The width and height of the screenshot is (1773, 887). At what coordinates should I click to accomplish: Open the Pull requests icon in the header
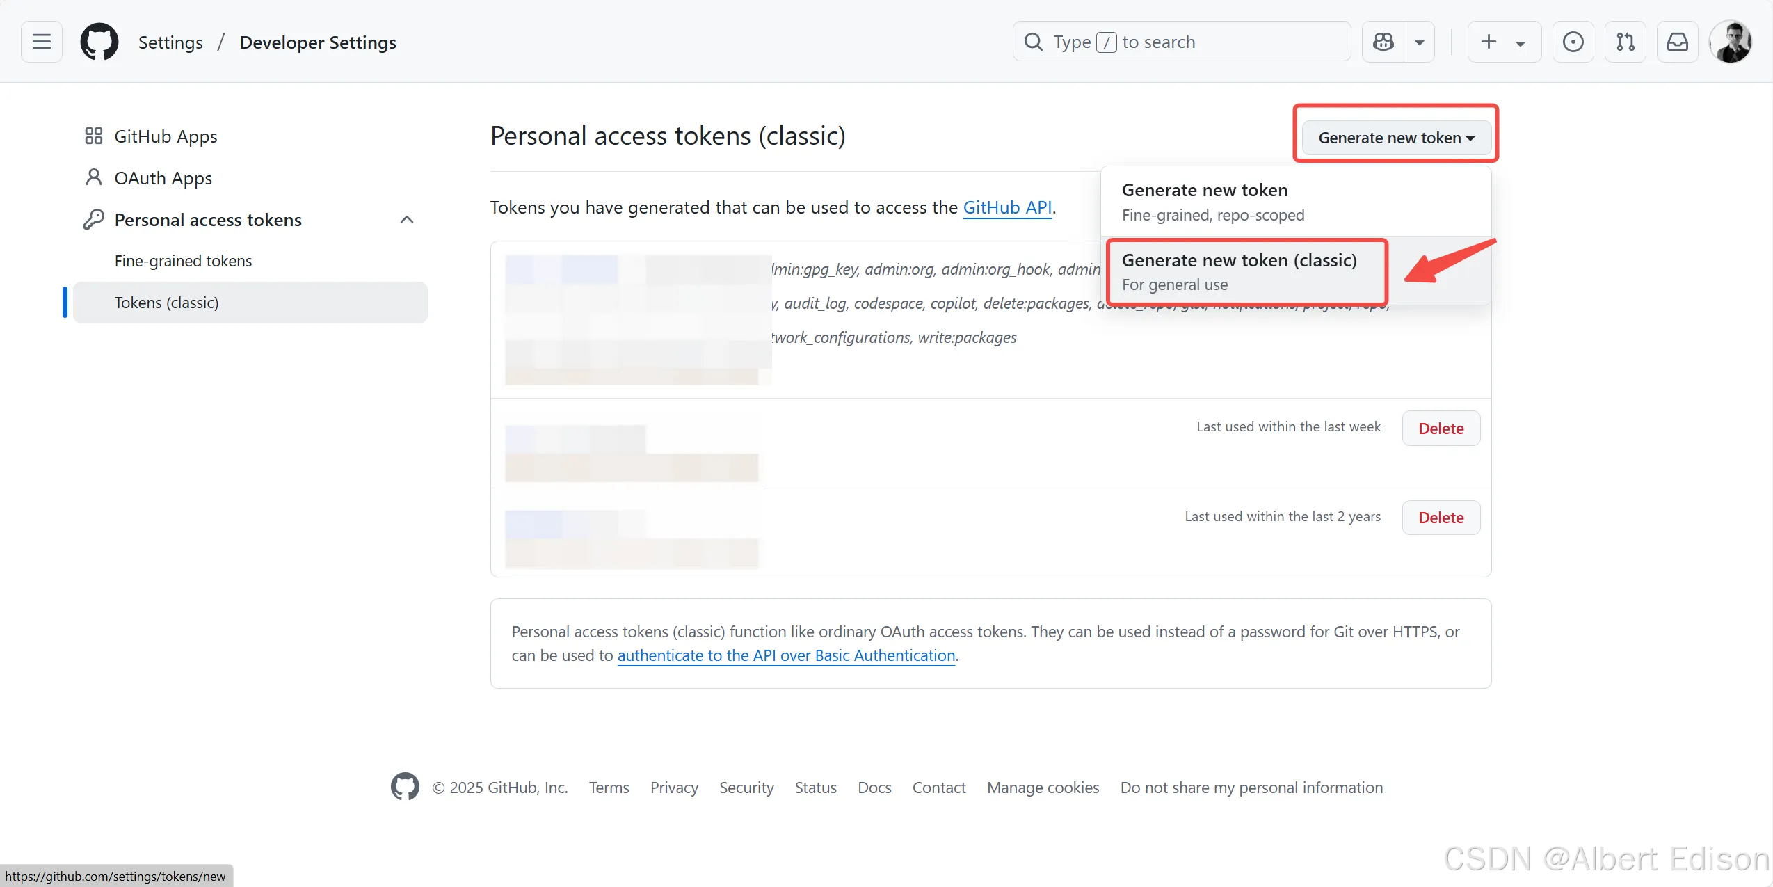1625,42
